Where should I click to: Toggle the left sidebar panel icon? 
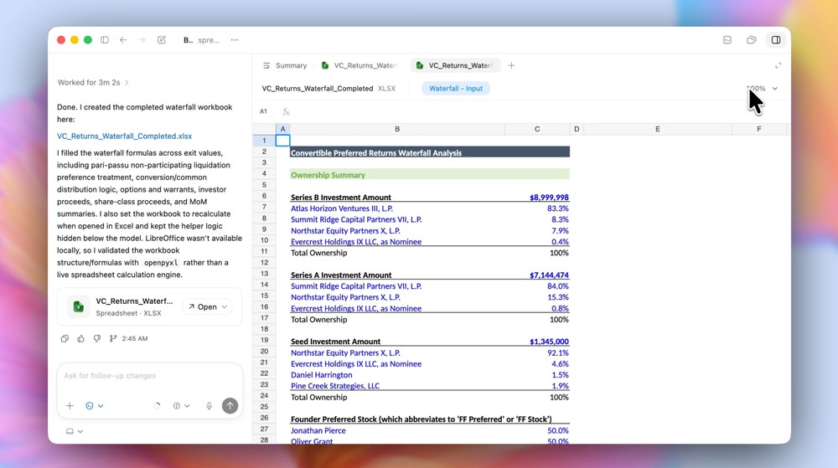click(105, 40)
